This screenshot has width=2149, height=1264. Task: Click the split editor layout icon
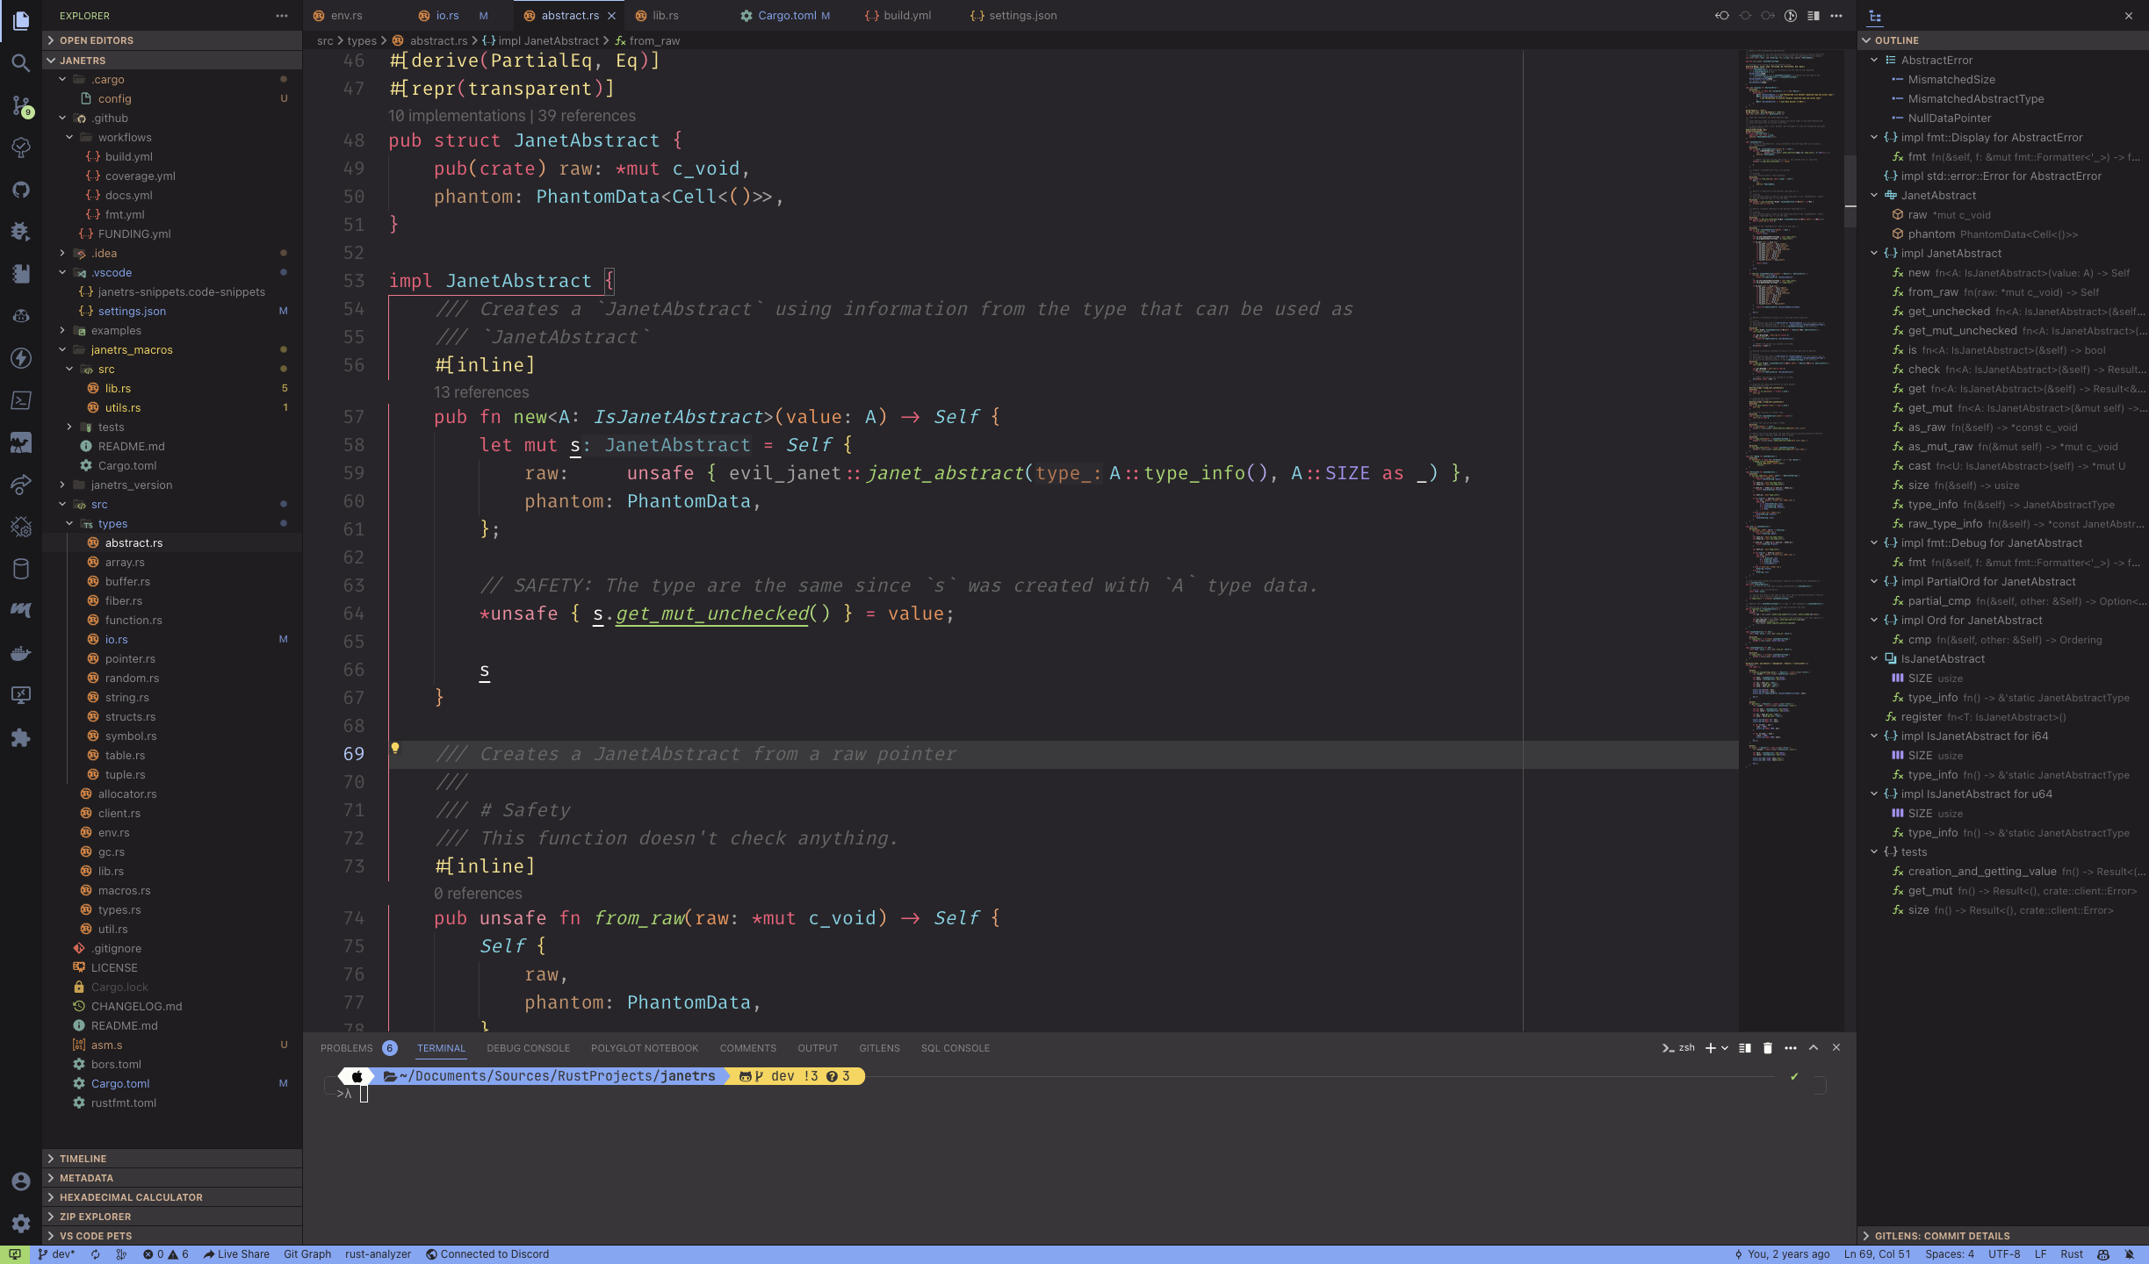click(x=1813, y=16)
